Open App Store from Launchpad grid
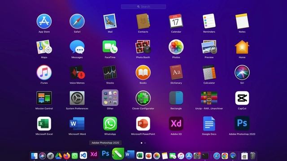The image size is (287, 161). (44, 21)
